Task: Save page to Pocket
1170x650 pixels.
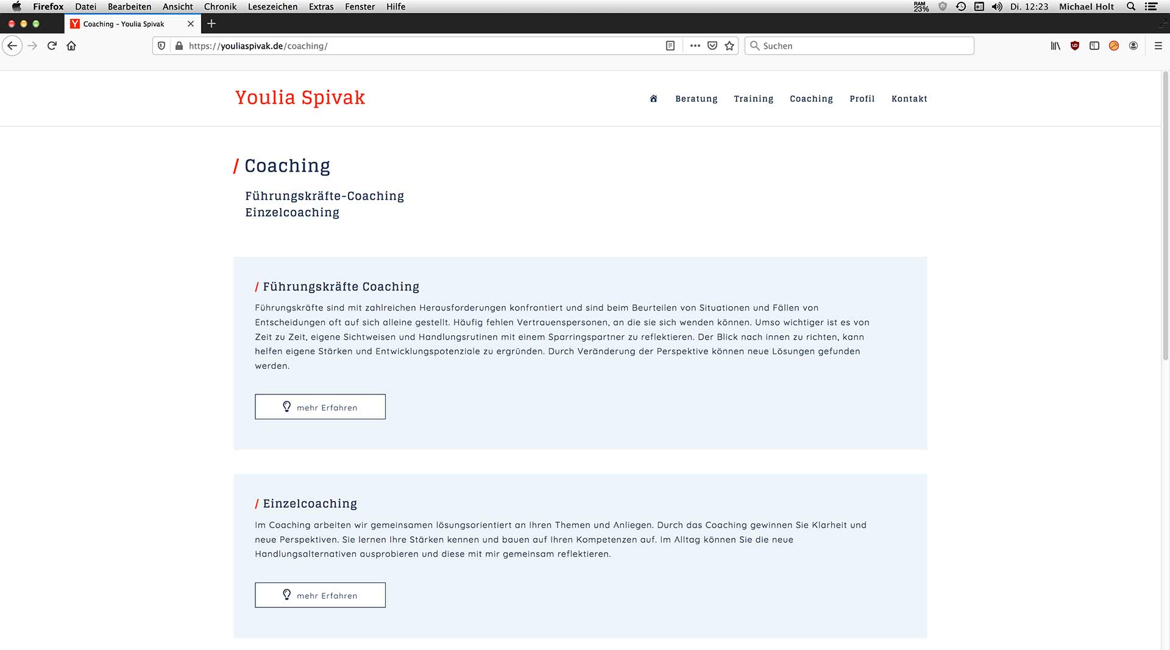Action: tap(712, 46)
